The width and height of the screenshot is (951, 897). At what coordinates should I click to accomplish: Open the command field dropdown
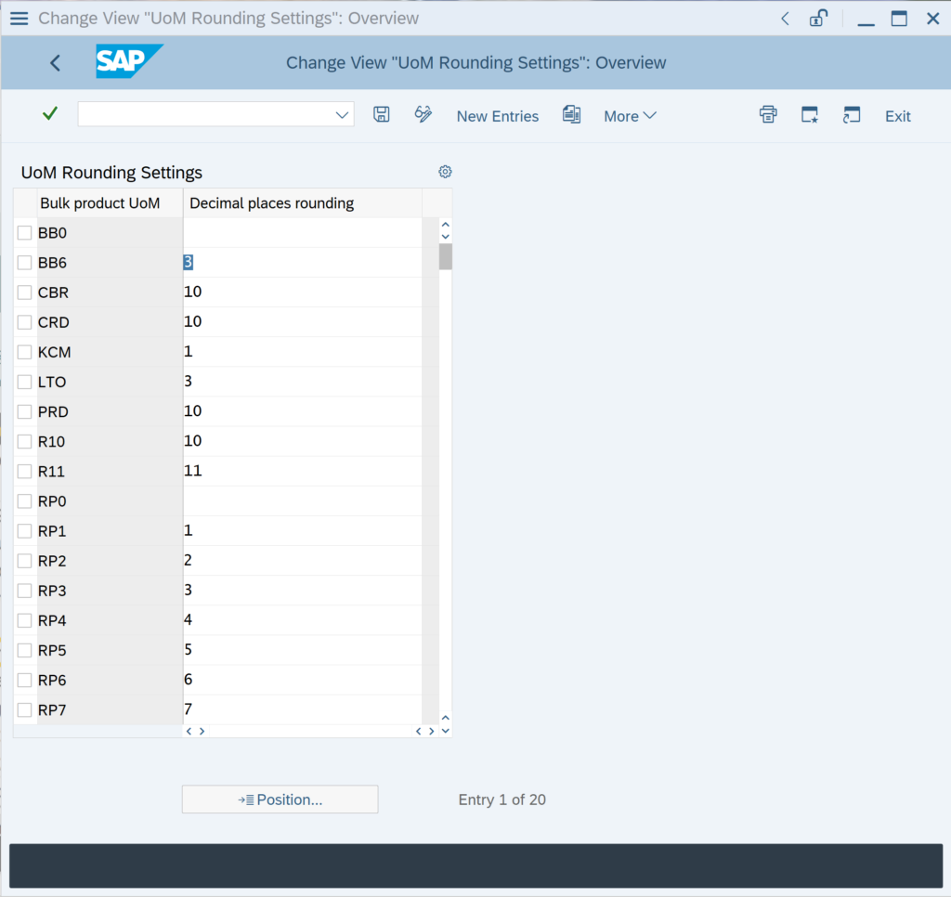click(342, 114)
